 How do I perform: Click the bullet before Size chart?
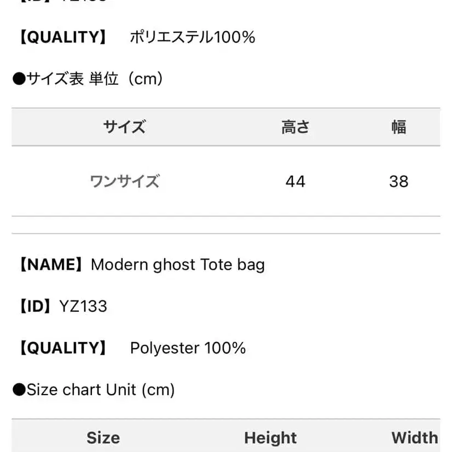point(19,390)
